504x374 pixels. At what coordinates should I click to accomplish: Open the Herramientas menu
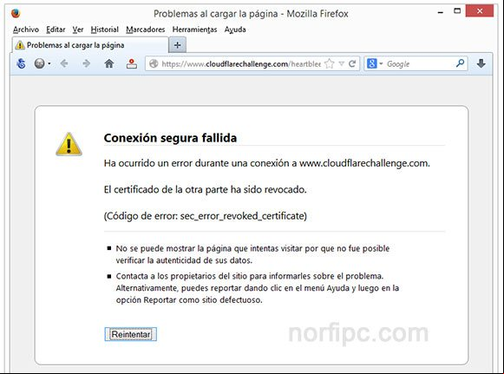pos(194,30)
